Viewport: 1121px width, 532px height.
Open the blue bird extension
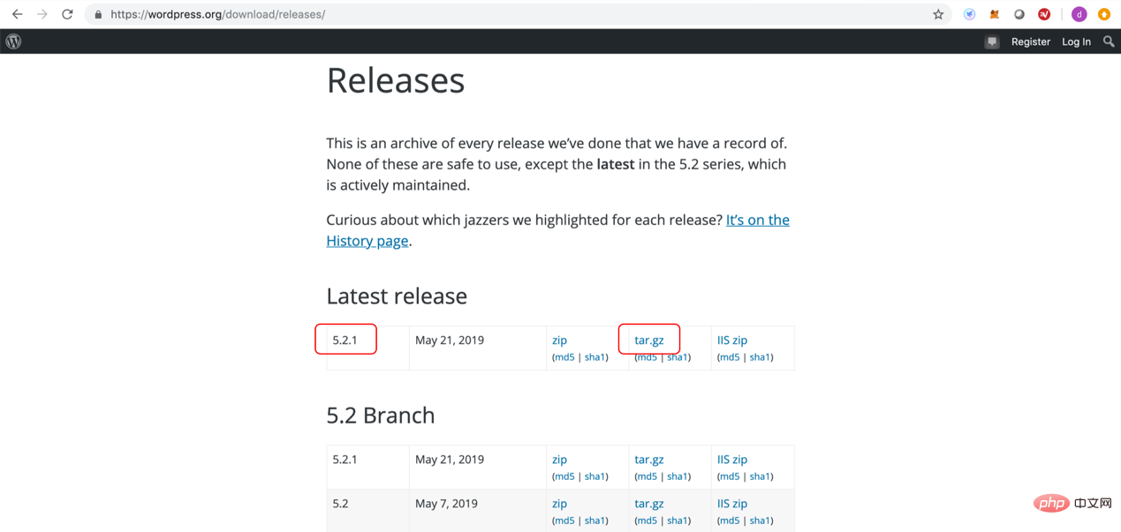pos(969,14)
